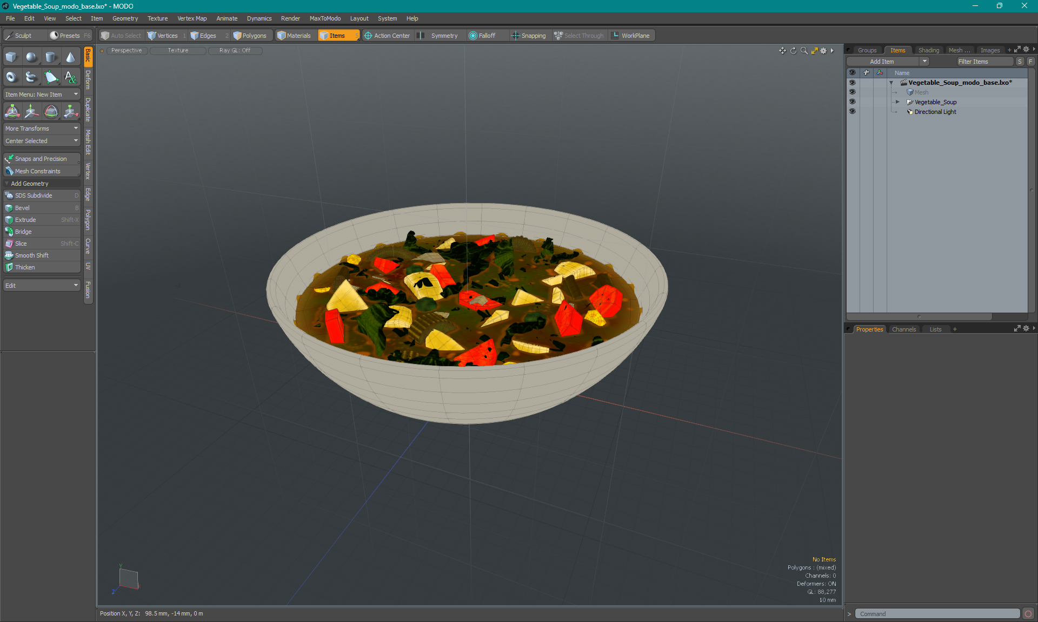This screenshot has width=1038, height=622.
Task: Open More Transforms dropdown
Action: 42,129
